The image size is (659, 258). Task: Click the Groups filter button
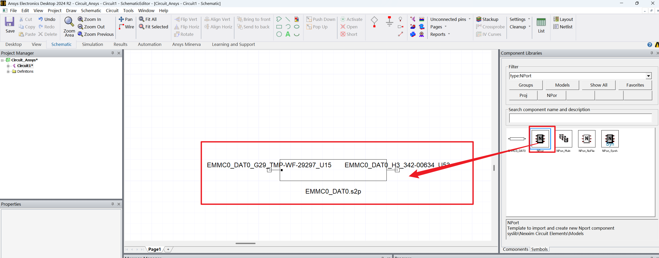pyautogui.click(x=526, y=85)
